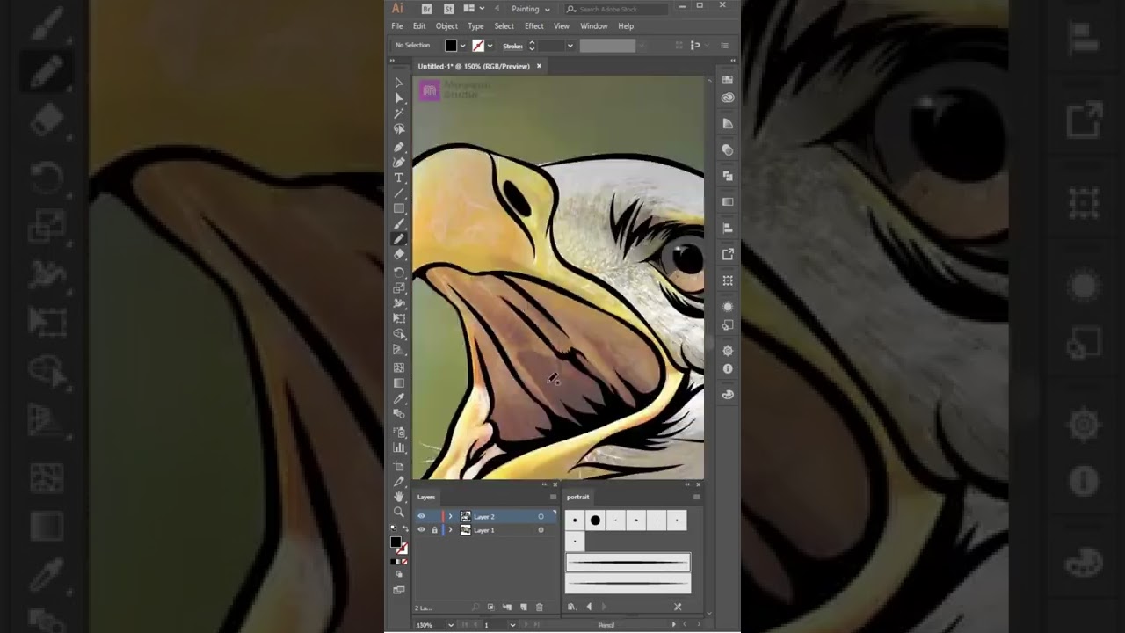Select the Zoom tool
The width and height of the screenshot is (1125, 633).
click(x=399, y=512)
